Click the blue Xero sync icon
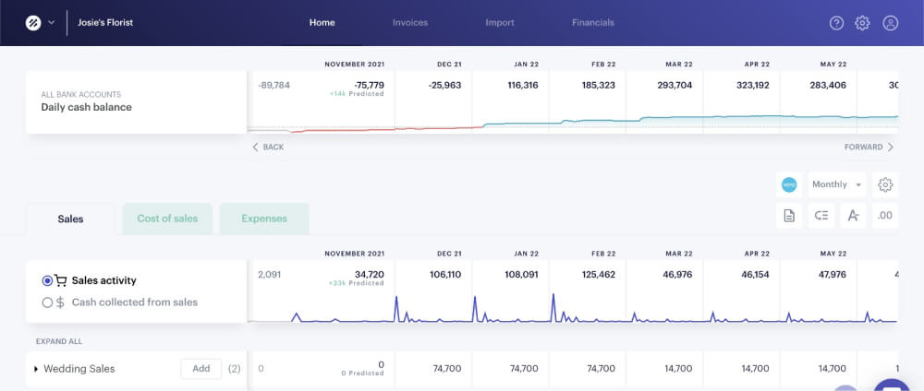 789,184
